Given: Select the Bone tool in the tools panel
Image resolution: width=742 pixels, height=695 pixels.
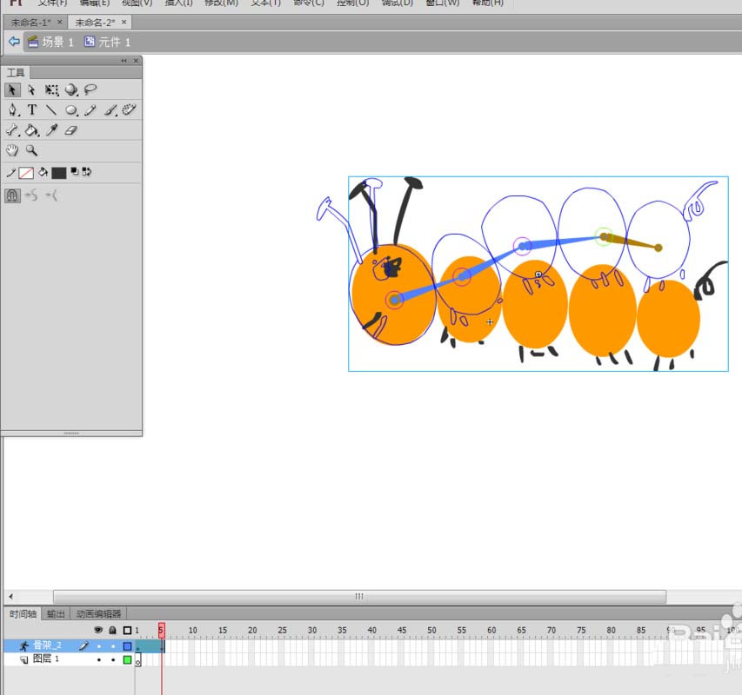Looking at the screenshot, I should click(x=12, y=130).
